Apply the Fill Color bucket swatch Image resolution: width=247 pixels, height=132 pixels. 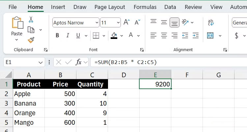tap(114, 35)
